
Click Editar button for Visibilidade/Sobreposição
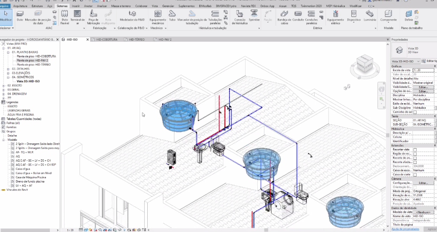point(423,87)
